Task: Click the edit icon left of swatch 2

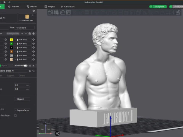Action: 6,40
